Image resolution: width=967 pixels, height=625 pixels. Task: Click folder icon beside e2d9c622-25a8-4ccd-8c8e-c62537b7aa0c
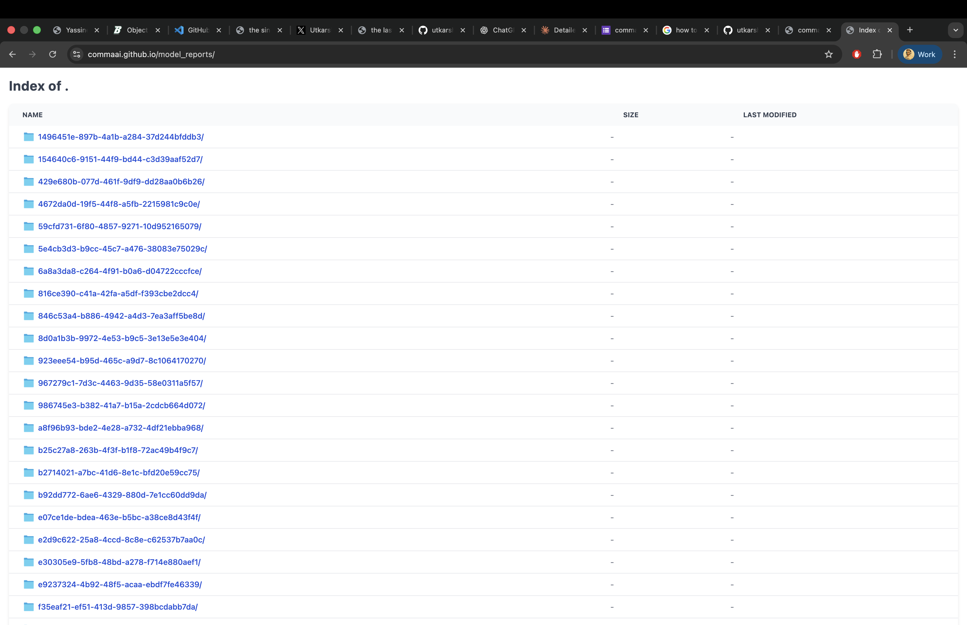point(29,539)
